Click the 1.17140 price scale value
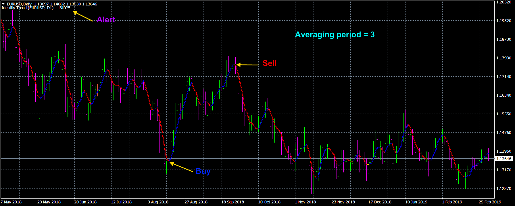 (504, 77)
